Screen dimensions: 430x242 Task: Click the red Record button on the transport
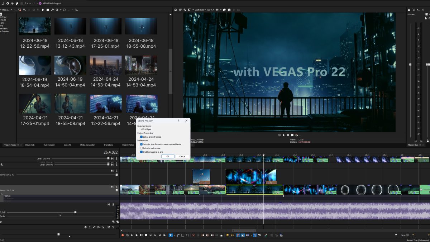coord(123,235)
